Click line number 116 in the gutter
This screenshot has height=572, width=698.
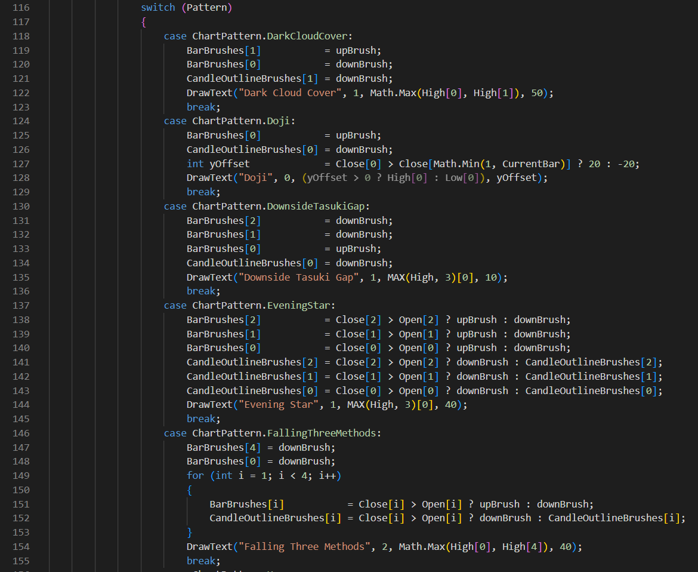point(21,8)
